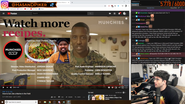Close the Eat Like a Marine tab

(69, 3)
